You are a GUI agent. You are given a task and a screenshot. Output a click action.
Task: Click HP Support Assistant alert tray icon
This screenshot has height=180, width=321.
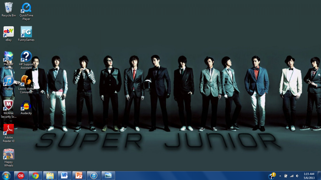272,176
